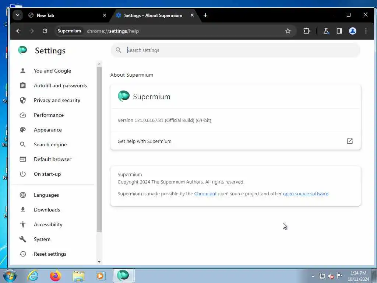Open the tab search dropdown
Viewport: 377px width, 283px height.
[18, 15]
